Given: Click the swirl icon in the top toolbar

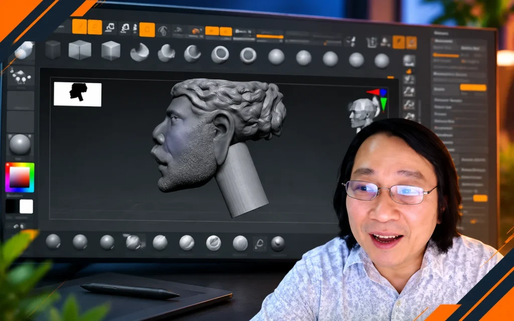Looking at the screenshot, I should coord(163,31).
